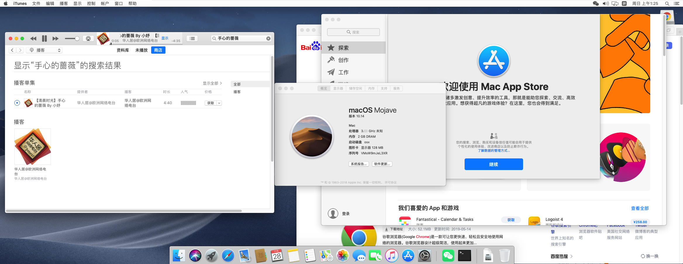This screenshot has height=264, width=683.
Task: Open the 播客 media type selector
Action: click(44, 50)
